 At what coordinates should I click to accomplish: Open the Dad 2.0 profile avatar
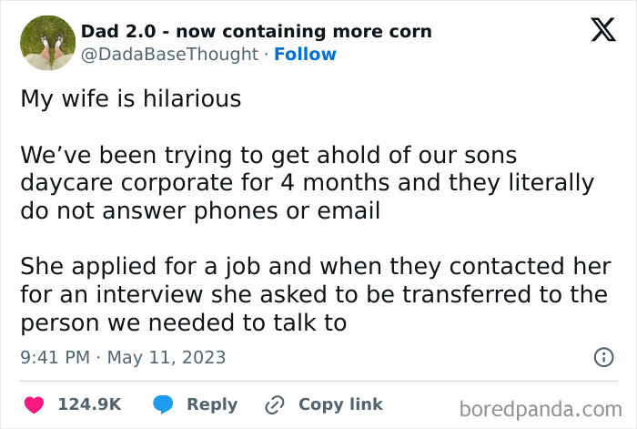[47, 43]
